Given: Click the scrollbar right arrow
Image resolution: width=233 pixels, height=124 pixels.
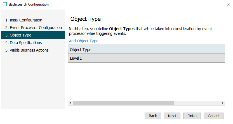Looking at the screenshot, I should click(x=223, y=103).
